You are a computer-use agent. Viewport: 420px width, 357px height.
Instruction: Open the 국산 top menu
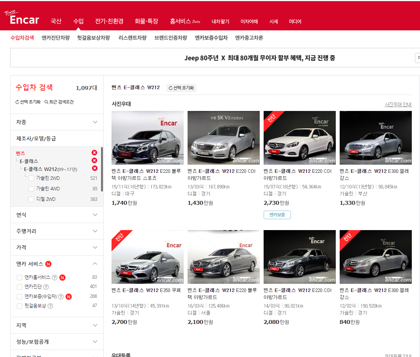(56, 21)
